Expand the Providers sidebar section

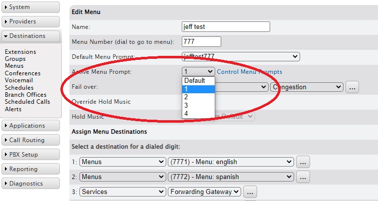[x=30, y=21]
